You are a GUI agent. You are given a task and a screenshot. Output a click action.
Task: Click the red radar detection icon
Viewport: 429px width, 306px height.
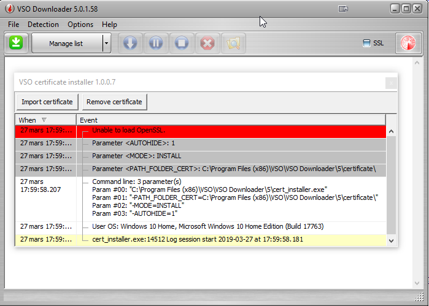tap(408, 43)
